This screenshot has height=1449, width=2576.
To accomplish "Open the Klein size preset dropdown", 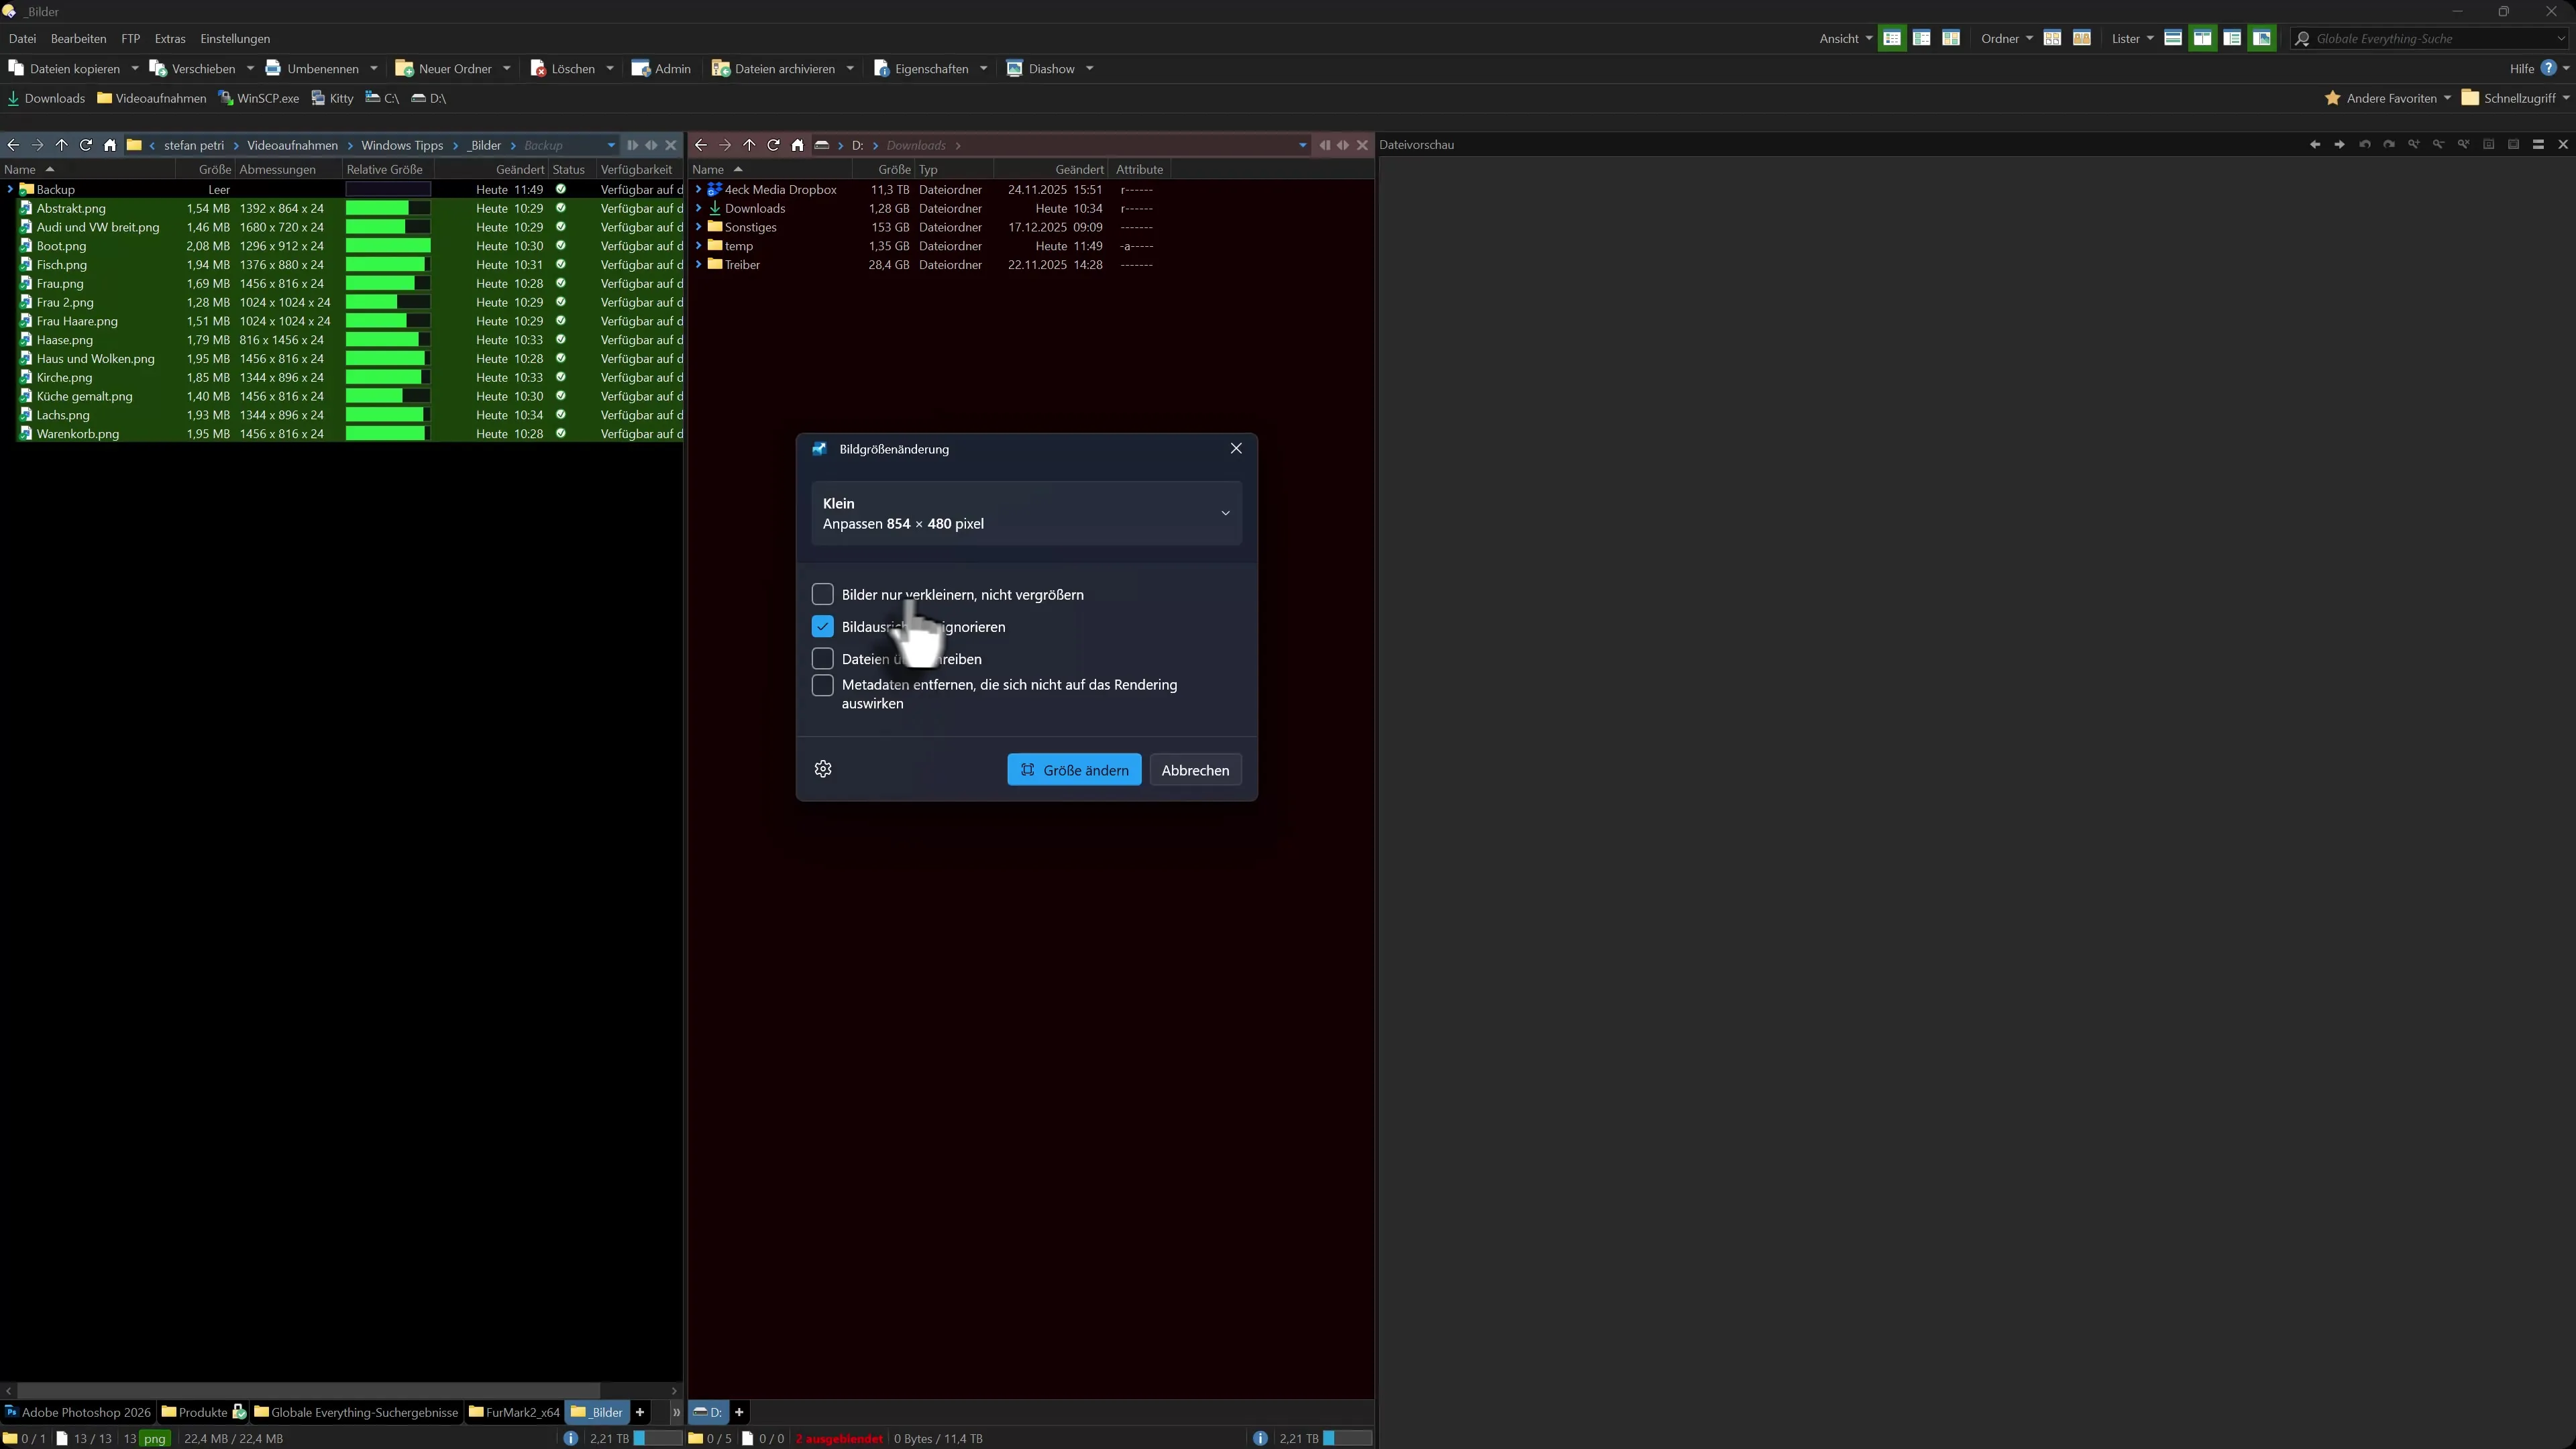I will [x=1026, y=513].
